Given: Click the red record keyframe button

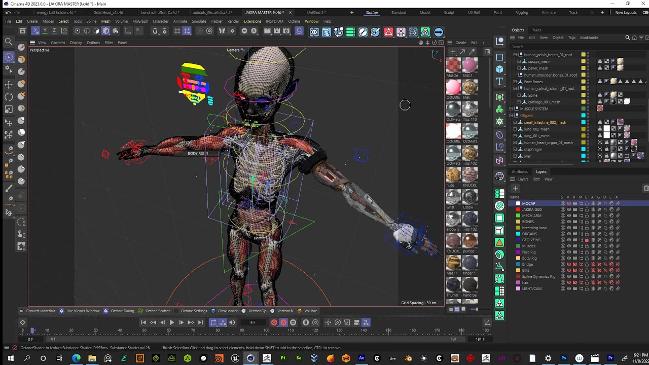Looking at the screenshot, I should pyautogui.click(x=274, y=322).
